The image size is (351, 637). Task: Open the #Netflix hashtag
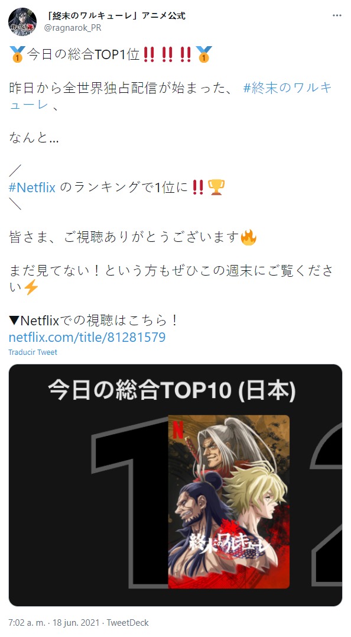tap(32, 187)
